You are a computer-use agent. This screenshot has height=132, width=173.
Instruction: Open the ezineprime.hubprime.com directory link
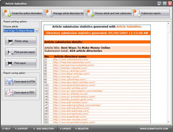pyautogui.click(x=74, y=65)
